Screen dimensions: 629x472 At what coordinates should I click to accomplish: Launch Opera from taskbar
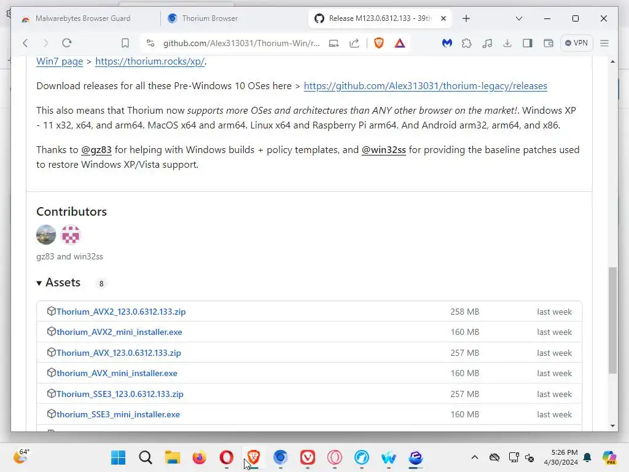[x=226, y=457]
